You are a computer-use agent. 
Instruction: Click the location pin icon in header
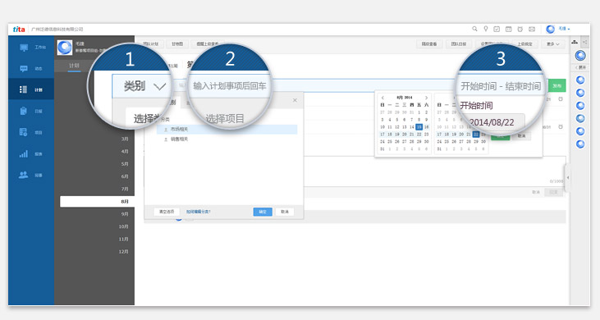(486, 29)
